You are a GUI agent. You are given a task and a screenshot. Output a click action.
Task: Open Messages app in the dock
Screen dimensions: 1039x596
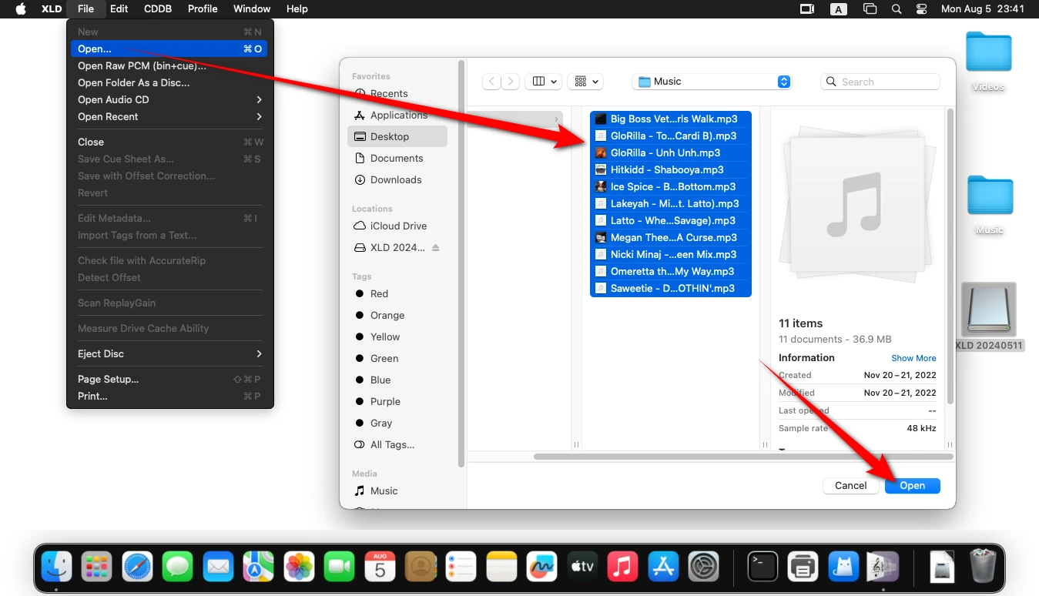(x=178, y=568)
